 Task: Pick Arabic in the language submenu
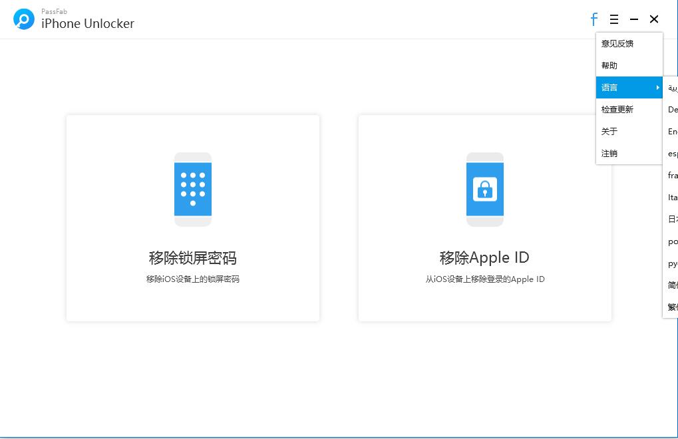pyautogui.click(x=671, y=88)
